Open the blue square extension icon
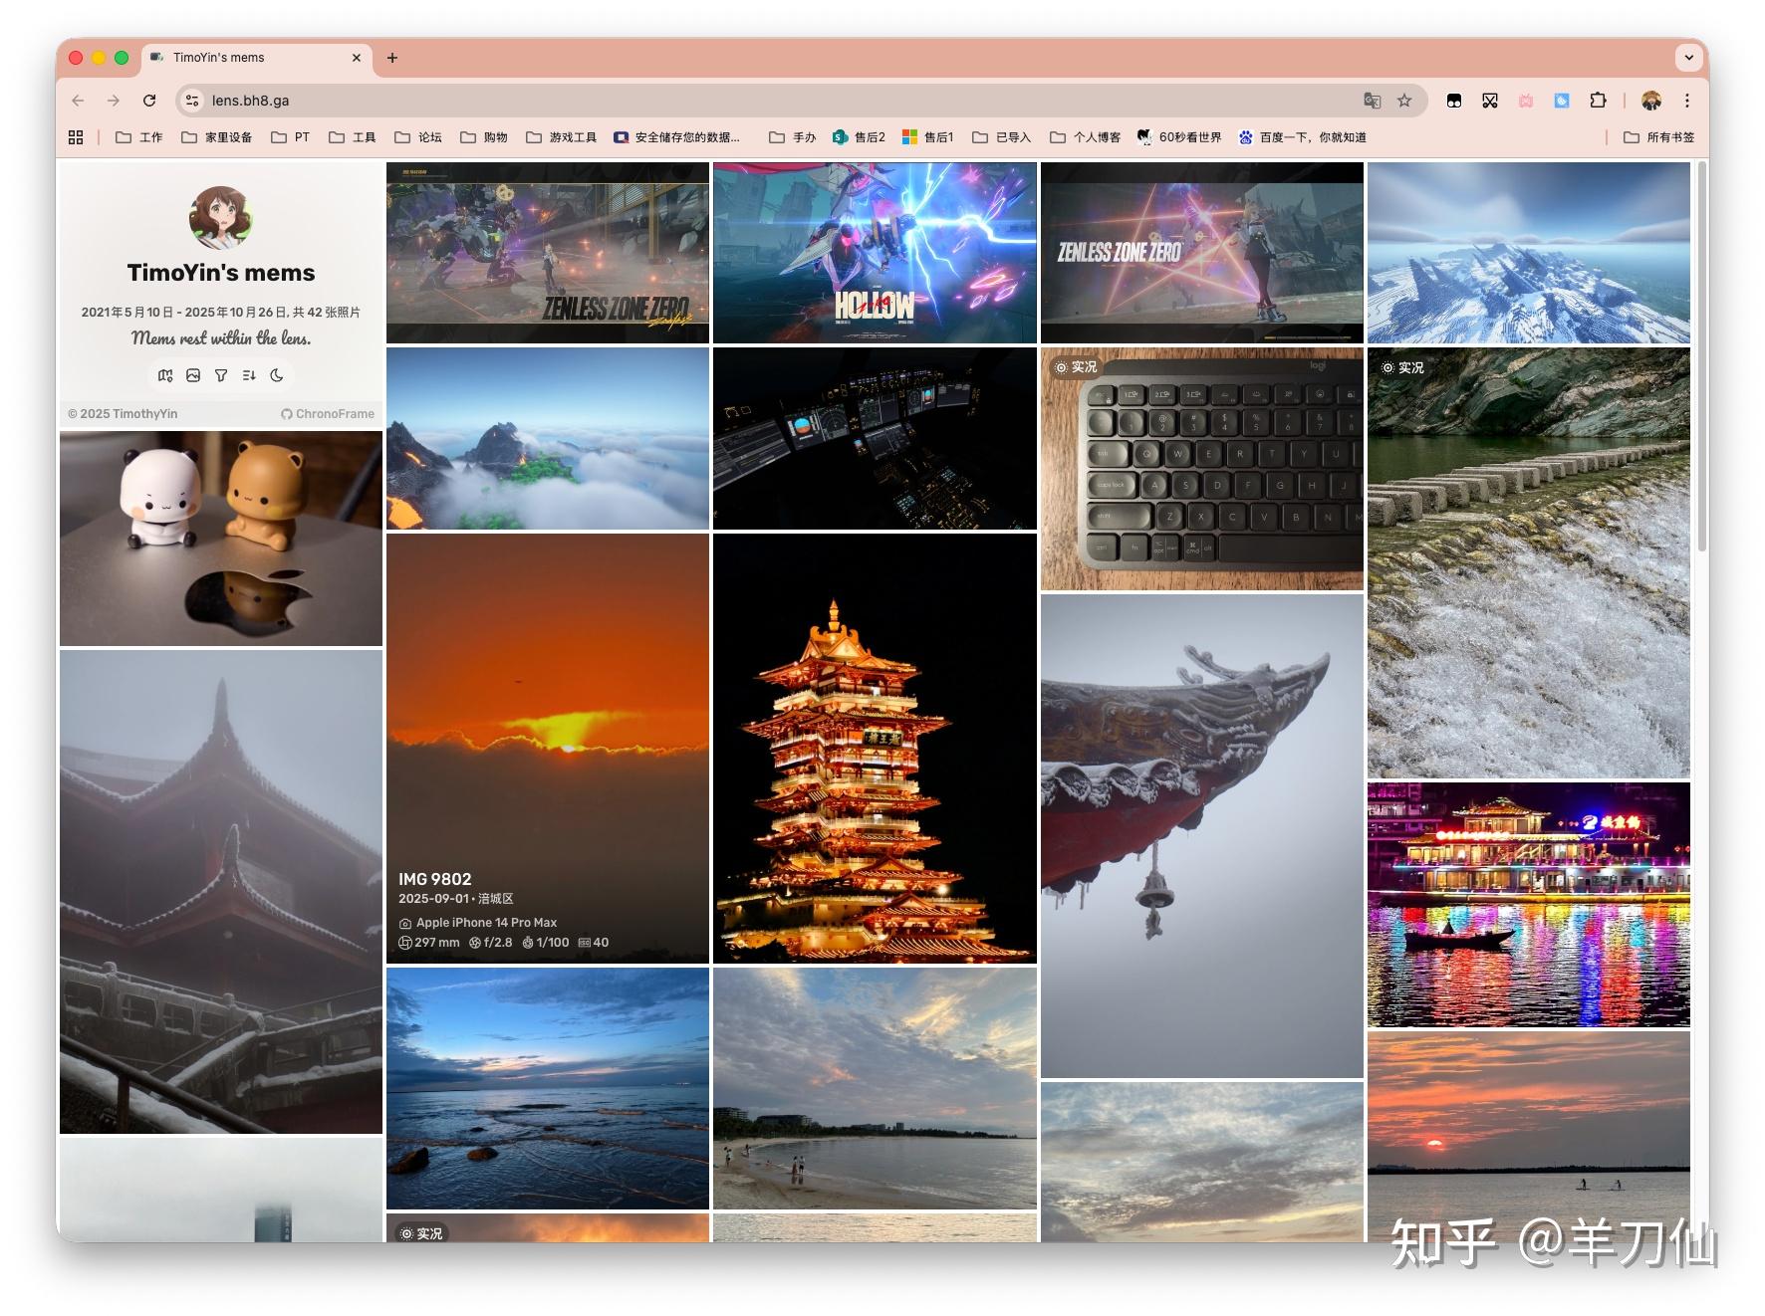Screen dimensions: 1765x1316 pos(1562,101)
